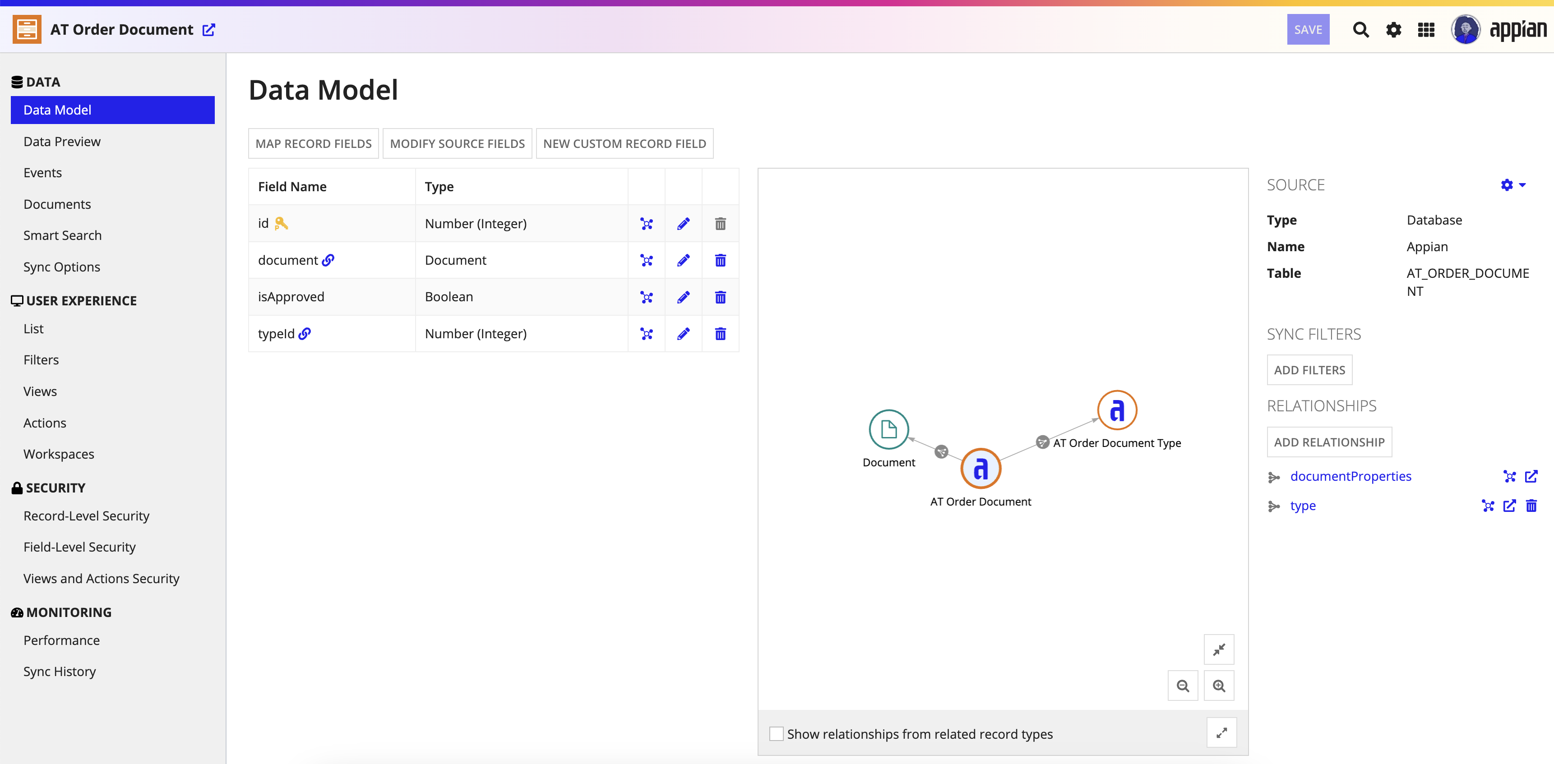
Task: Click the Boolean type cell
Action: [521, 297]
